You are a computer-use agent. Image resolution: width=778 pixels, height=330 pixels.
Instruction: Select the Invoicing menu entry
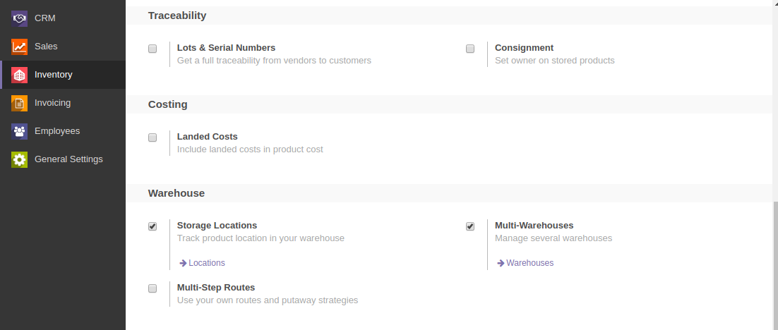pyautogui.click(x=52, y=103)
